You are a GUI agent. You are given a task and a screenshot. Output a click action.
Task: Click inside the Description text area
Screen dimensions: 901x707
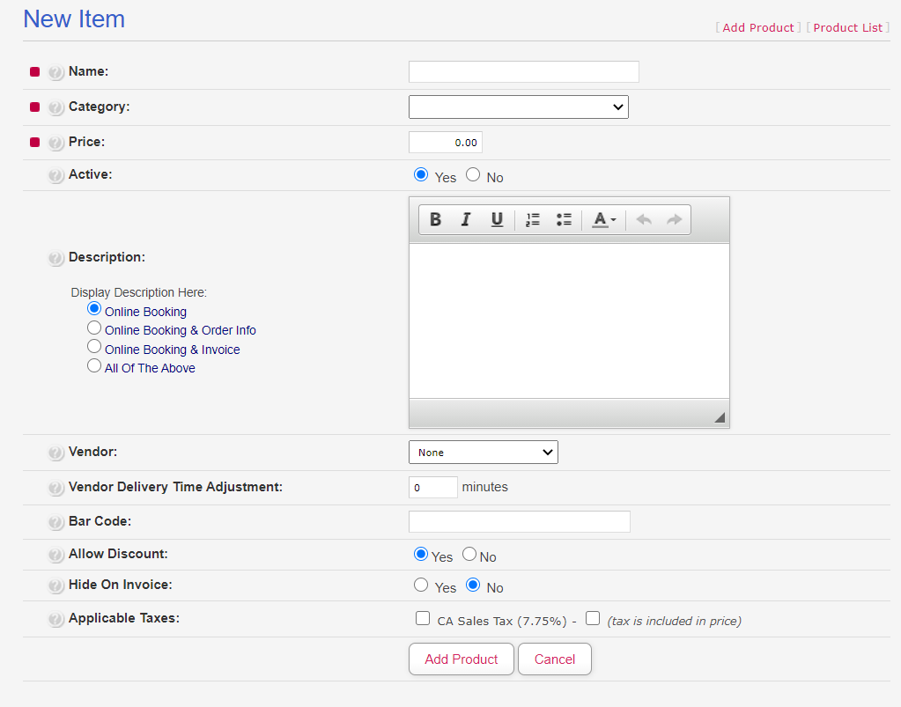pyautogui.click(x=569, y=321)
